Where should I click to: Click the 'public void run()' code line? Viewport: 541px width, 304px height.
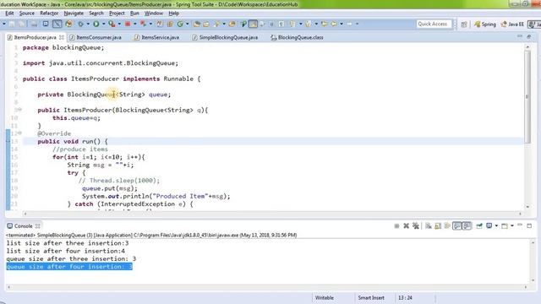click(73, 141)
